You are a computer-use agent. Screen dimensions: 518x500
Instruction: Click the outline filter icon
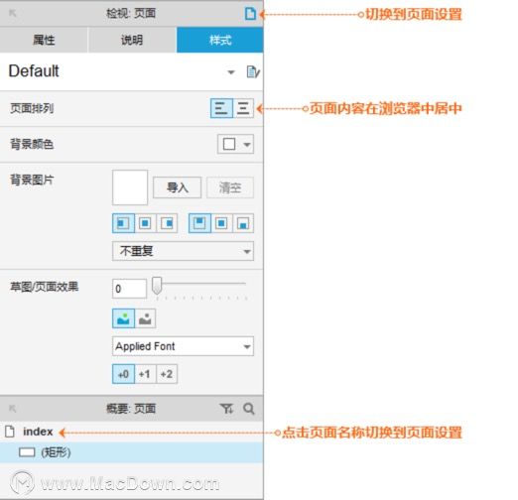click(227, 409)
